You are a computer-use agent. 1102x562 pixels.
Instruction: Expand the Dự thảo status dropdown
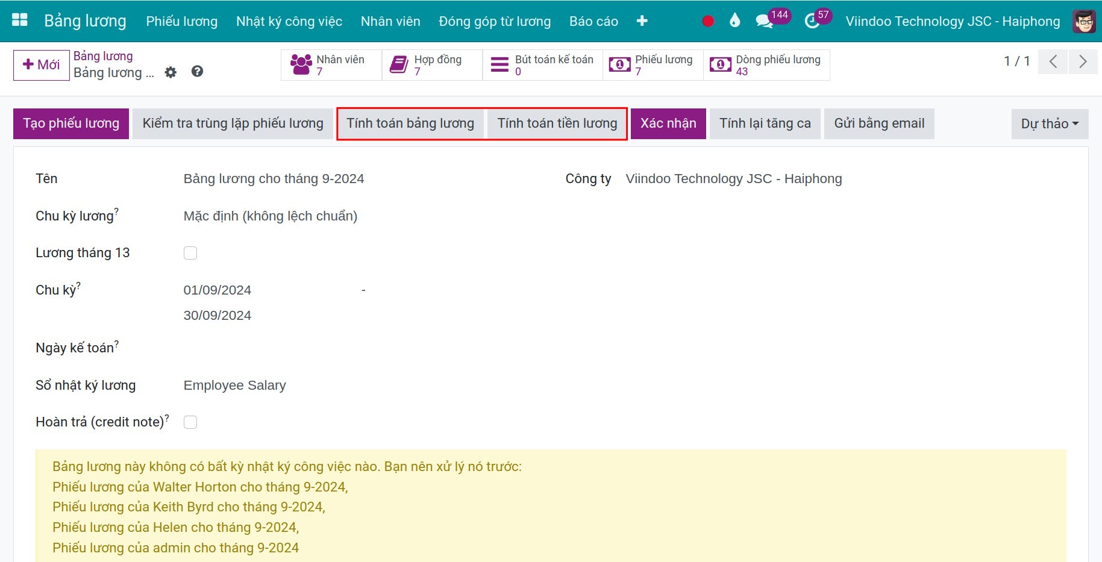pos(1050,123)
